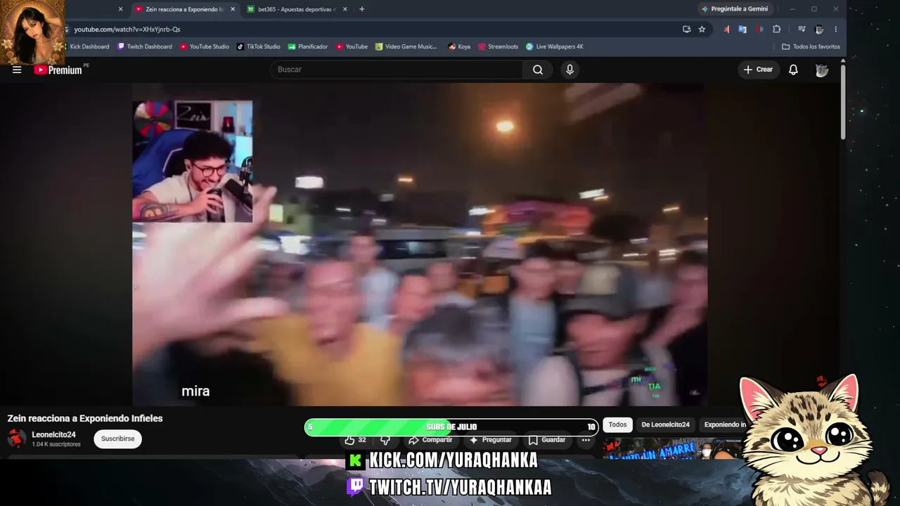The image size is (900, 506).
Task: Open Live Wallpapers 4K bookmark
Action: tap(555, 46)
